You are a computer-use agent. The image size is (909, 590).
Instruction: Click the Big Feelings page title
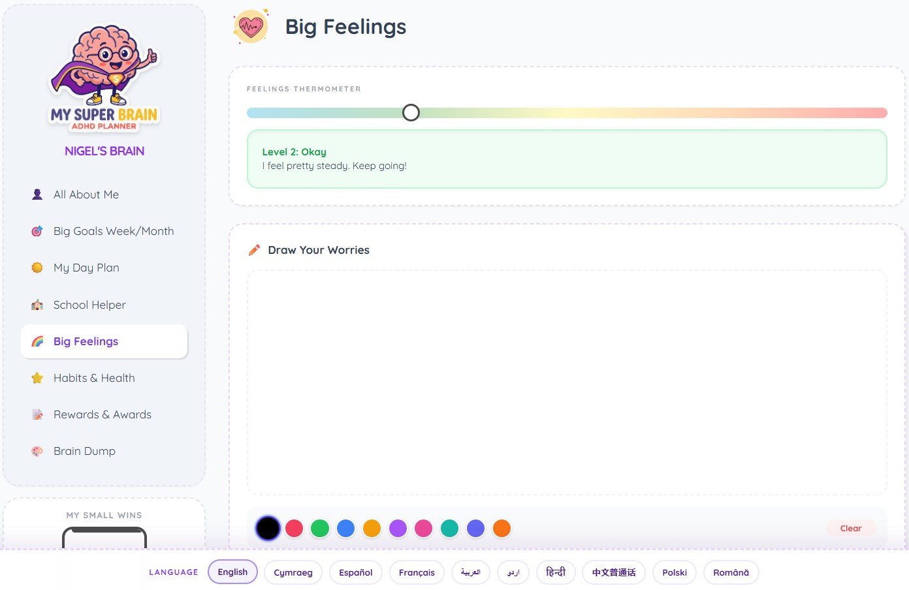(345, 27)
